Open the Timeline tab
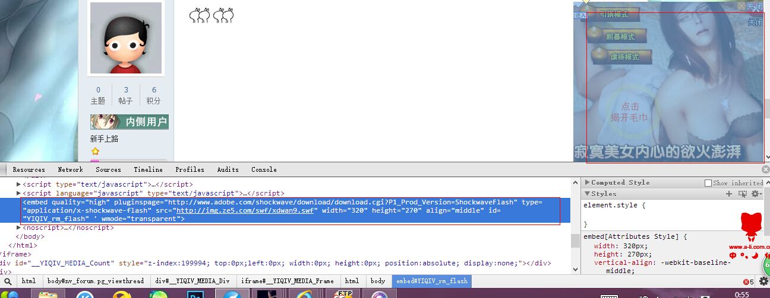770x298 pixels. click(148, 169)
